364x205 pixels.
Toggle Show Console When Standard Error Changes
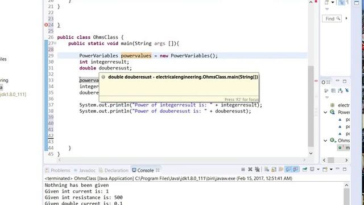pyautogui.click(x=296, y=170)
